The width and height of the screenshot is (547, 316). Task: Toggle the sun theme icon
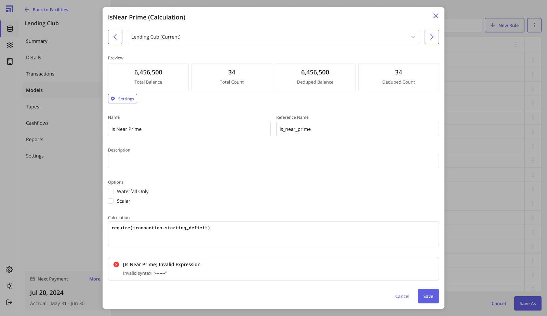[x=9, y=286]
